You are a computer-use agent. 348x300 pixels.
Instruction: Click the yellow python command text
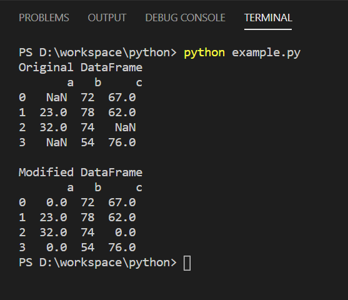pos(204,53)
